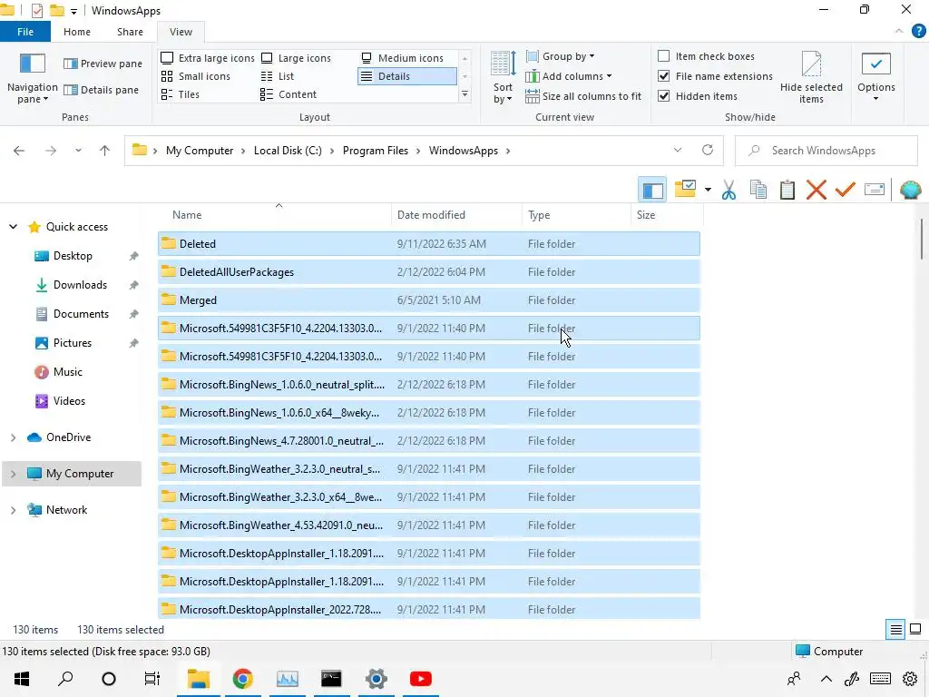This screenshot has width=929, height=697.
Task: Select the View ribbon tab
Action: [181, 32]
